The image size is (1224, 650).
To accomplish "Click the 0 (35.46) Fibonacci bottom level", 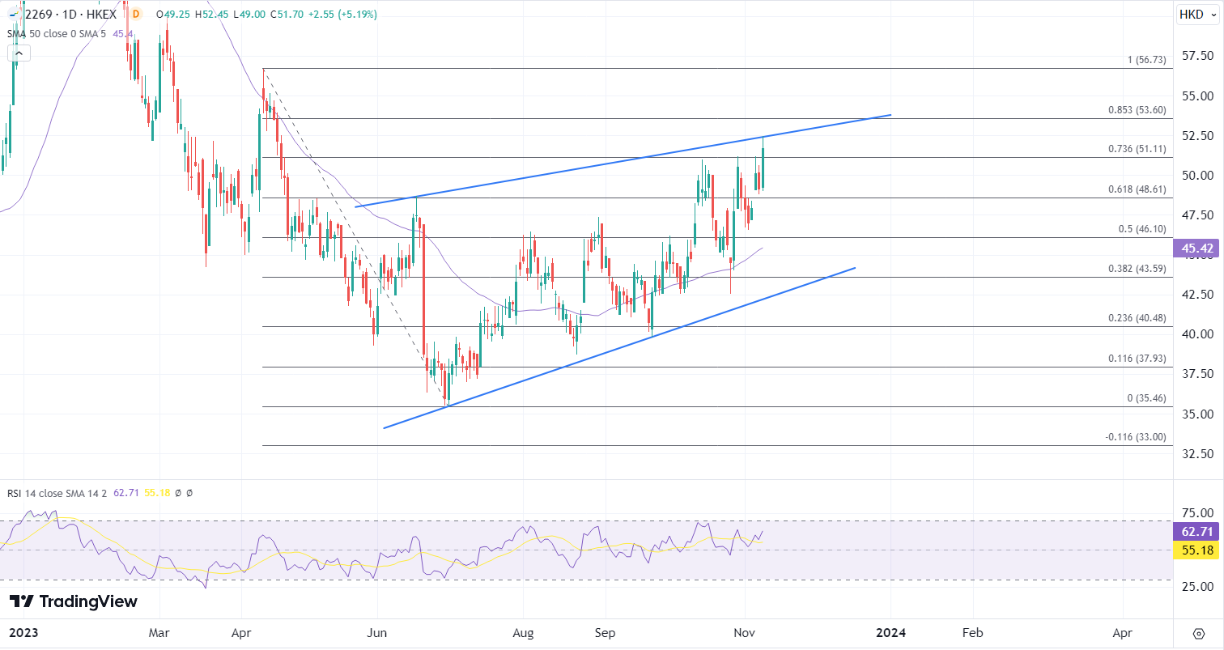I will pos(1146,398).
